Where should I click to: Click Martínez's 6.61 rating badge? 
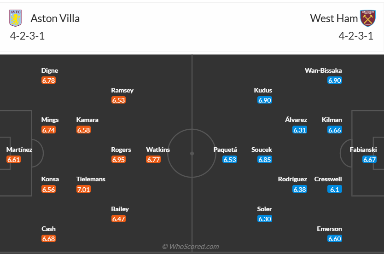13,160
